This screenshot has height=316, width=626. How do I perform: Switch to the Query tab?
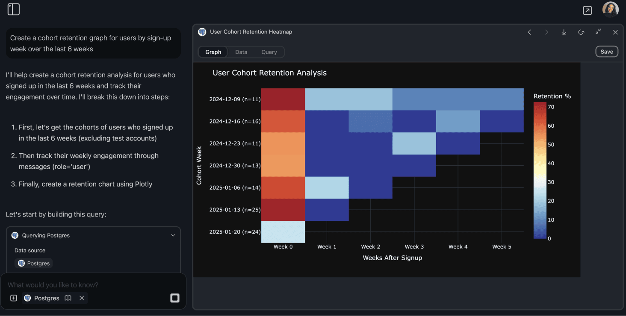point(269,52)
